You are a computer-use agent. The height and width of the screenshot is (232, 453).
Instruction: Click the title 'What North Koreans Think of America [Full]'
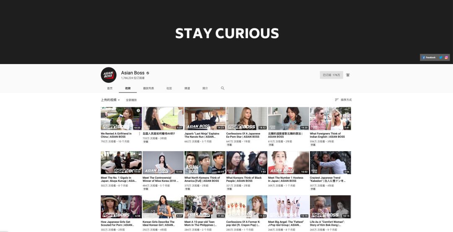click(202, 179)
